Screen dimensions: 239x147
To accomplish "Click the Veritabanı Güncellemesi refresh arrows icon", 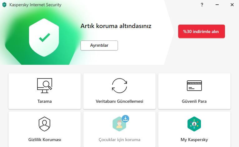I will click(x=119, y=86).
